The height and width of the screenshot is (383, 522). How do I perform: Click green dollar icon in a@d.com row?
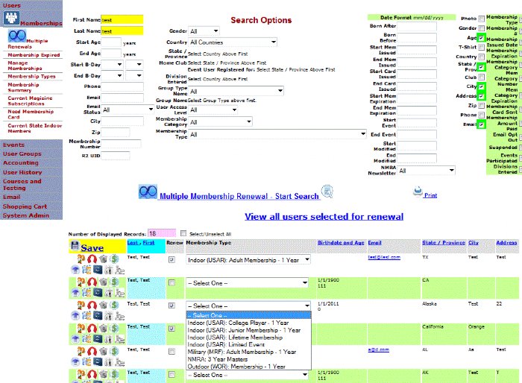point(114,352)
